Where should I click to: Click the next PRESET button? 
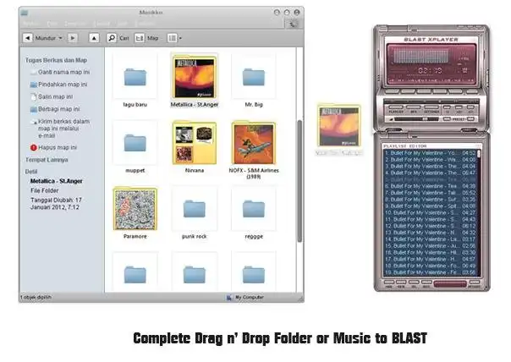(471, 119)
